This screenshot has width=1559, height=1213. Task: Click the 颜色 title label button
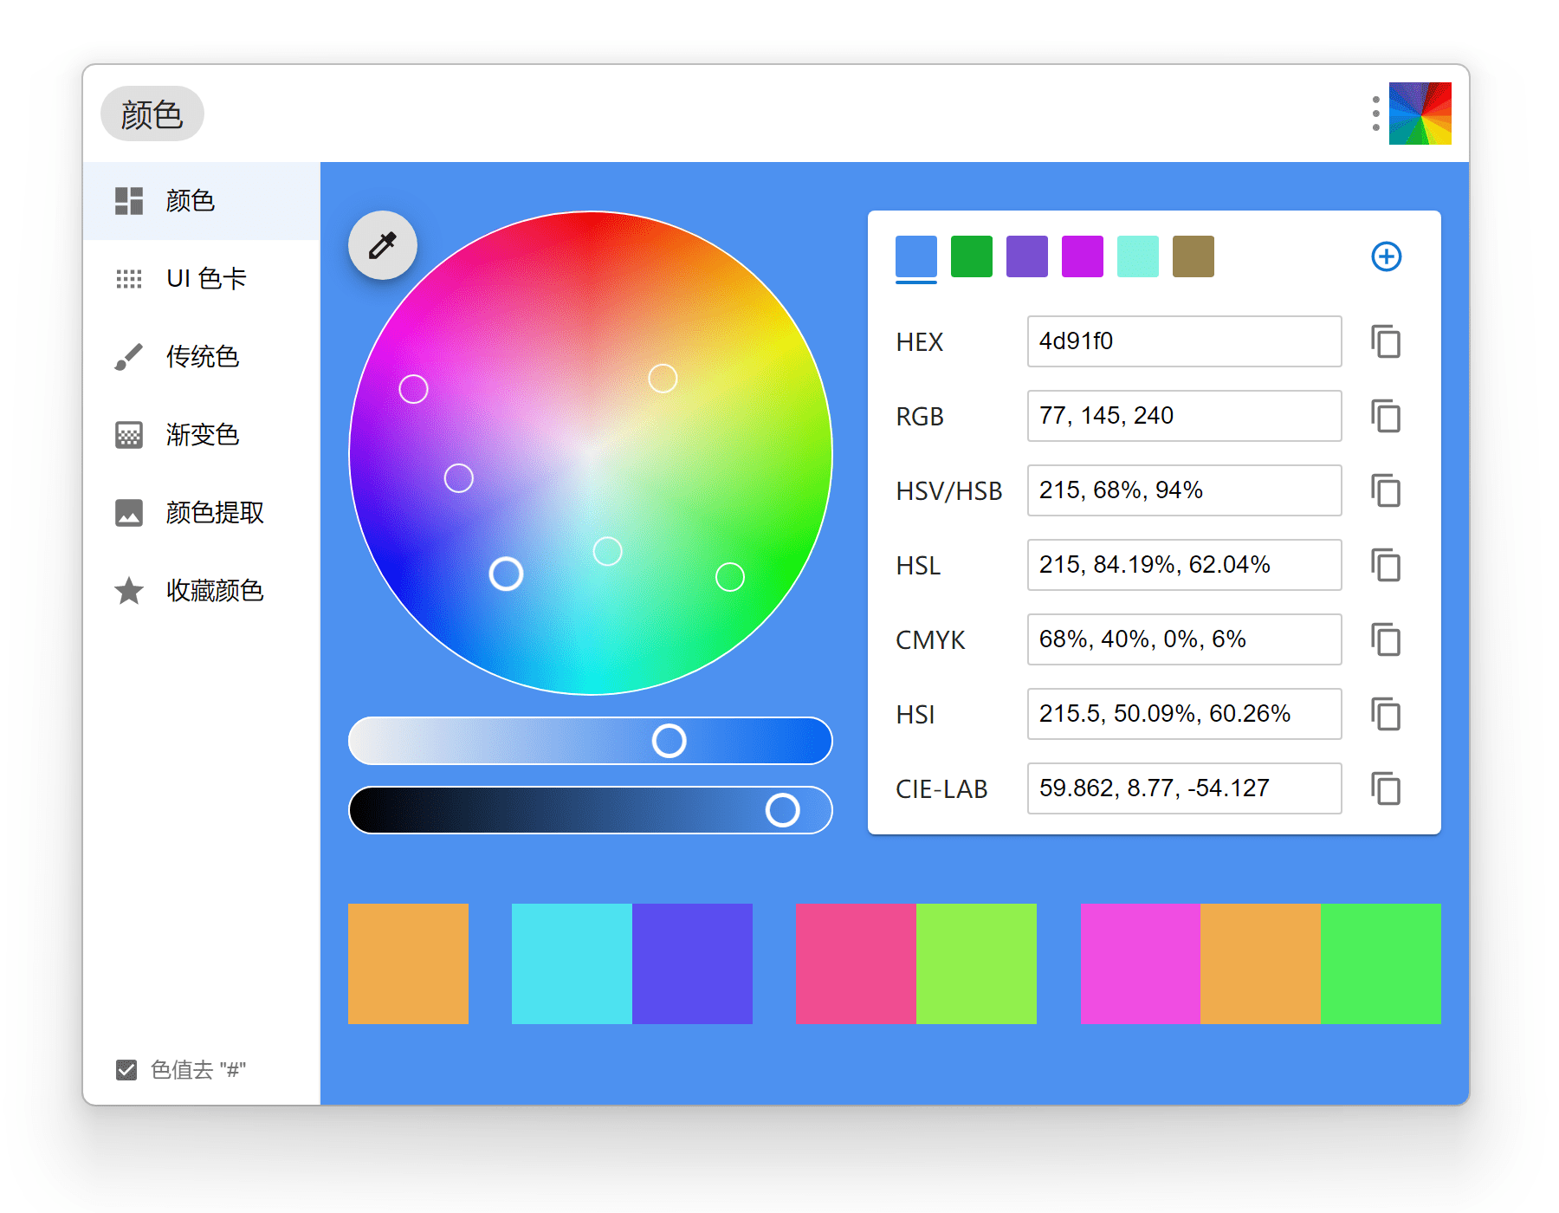(x=152, y=113)
